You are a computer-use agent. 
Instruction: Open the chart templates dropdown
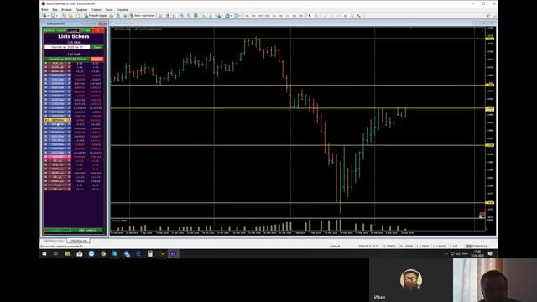point(237,16)
